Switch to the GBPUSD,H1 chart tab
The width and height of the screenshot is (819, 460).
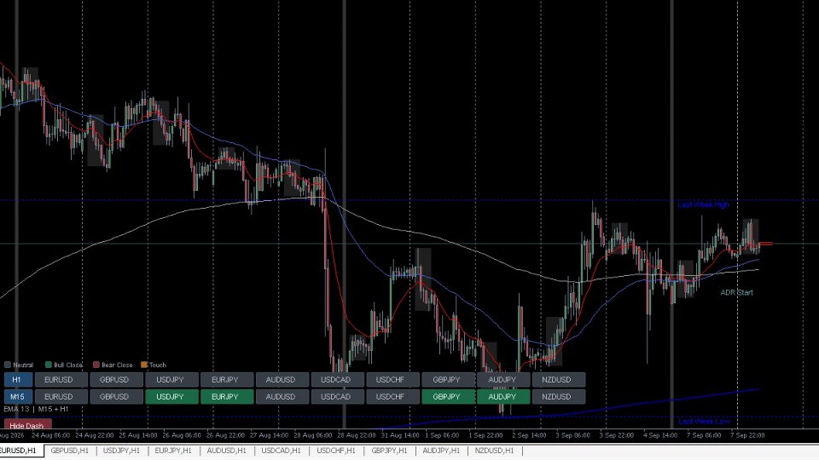coord(69,451)
